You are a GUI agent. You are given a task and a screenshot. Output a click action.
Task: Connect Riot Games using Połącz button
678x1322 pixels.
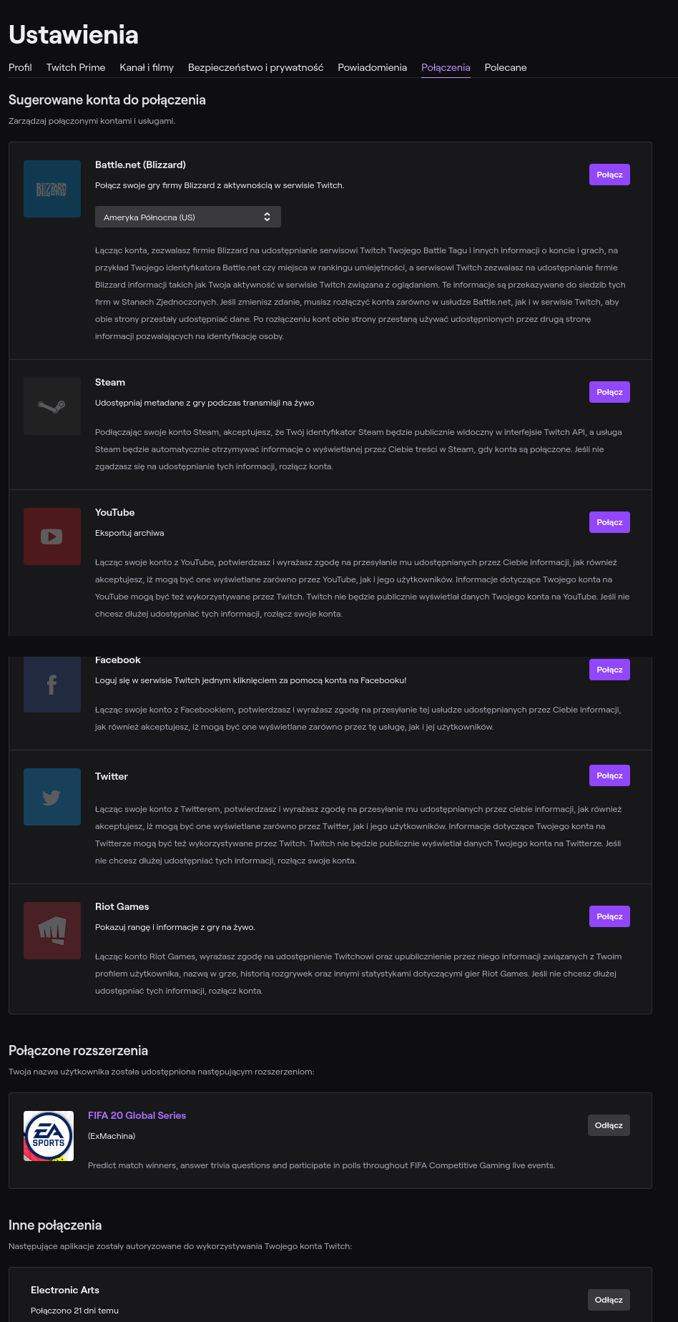click(x=609, y=916)
